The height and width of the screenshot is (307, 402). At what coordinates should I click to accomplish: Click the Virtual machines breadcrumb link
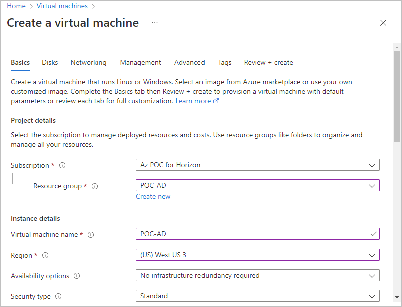click(x=62, y=6)
